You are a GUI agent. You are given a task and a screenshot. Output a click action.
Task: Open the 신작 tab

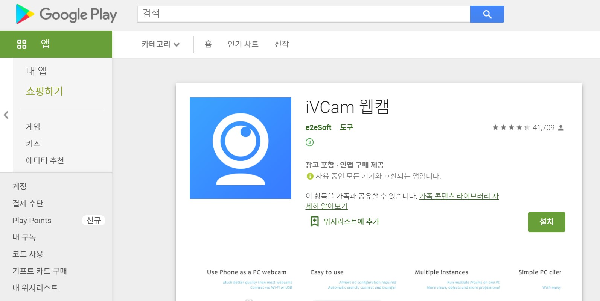click(282, 44)
